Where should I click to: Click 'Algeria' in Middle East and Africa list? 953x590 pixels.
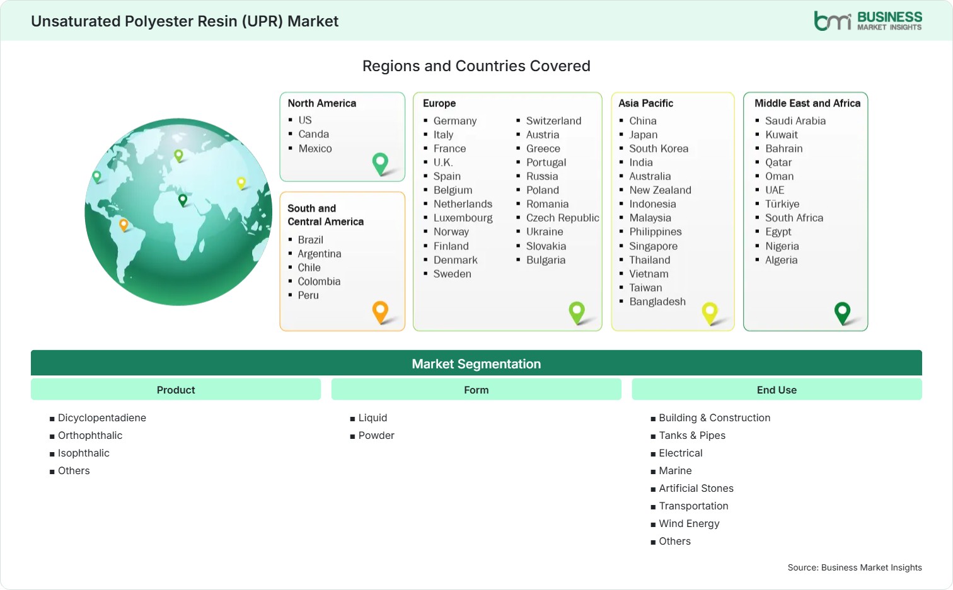click(782, 260)
